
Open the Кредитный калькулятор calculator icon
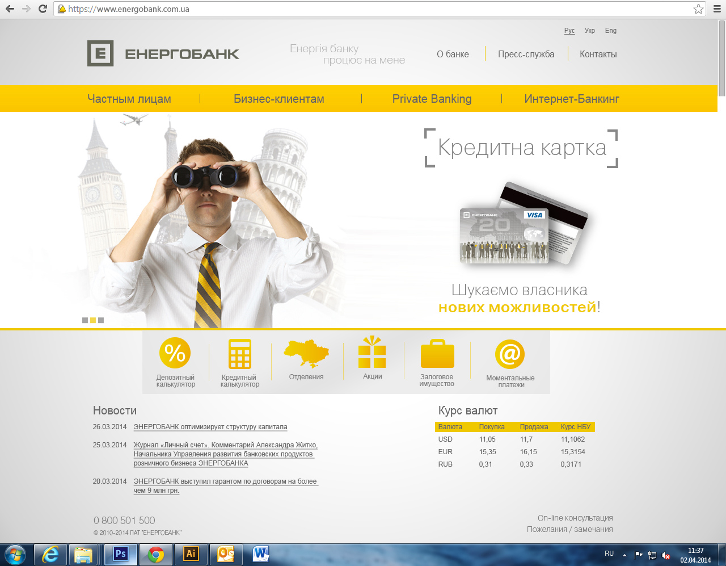(240, 354)
